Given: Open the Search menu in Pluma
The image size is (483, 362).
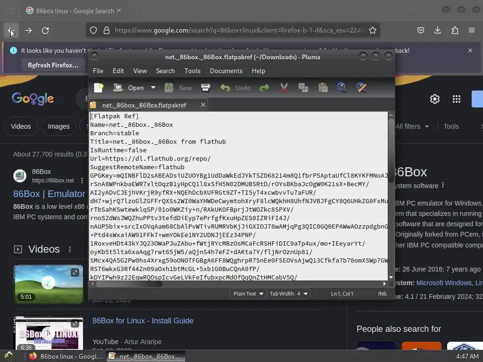Looking at the screenshot, I should [x=165, y=71].
